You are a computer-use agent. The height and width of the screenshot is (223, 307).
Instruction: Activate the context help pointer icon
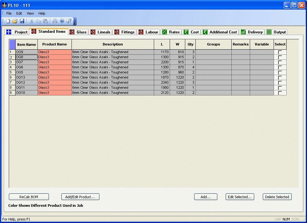[69, 21]
